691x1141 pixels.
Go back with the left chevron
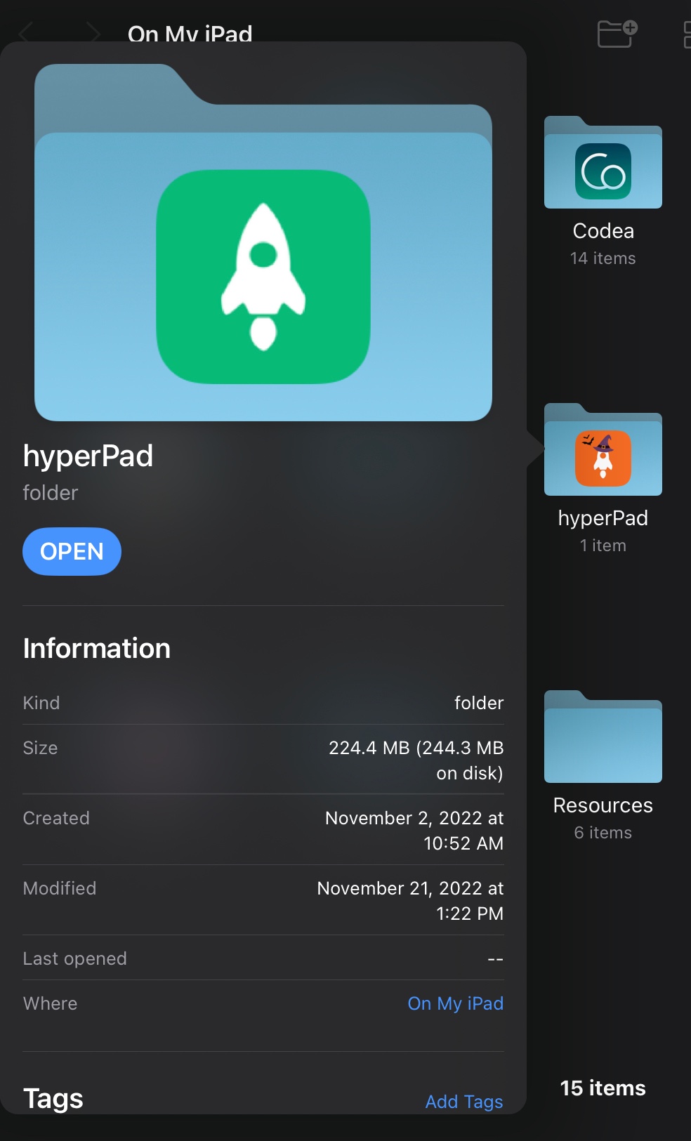point(27,32)
